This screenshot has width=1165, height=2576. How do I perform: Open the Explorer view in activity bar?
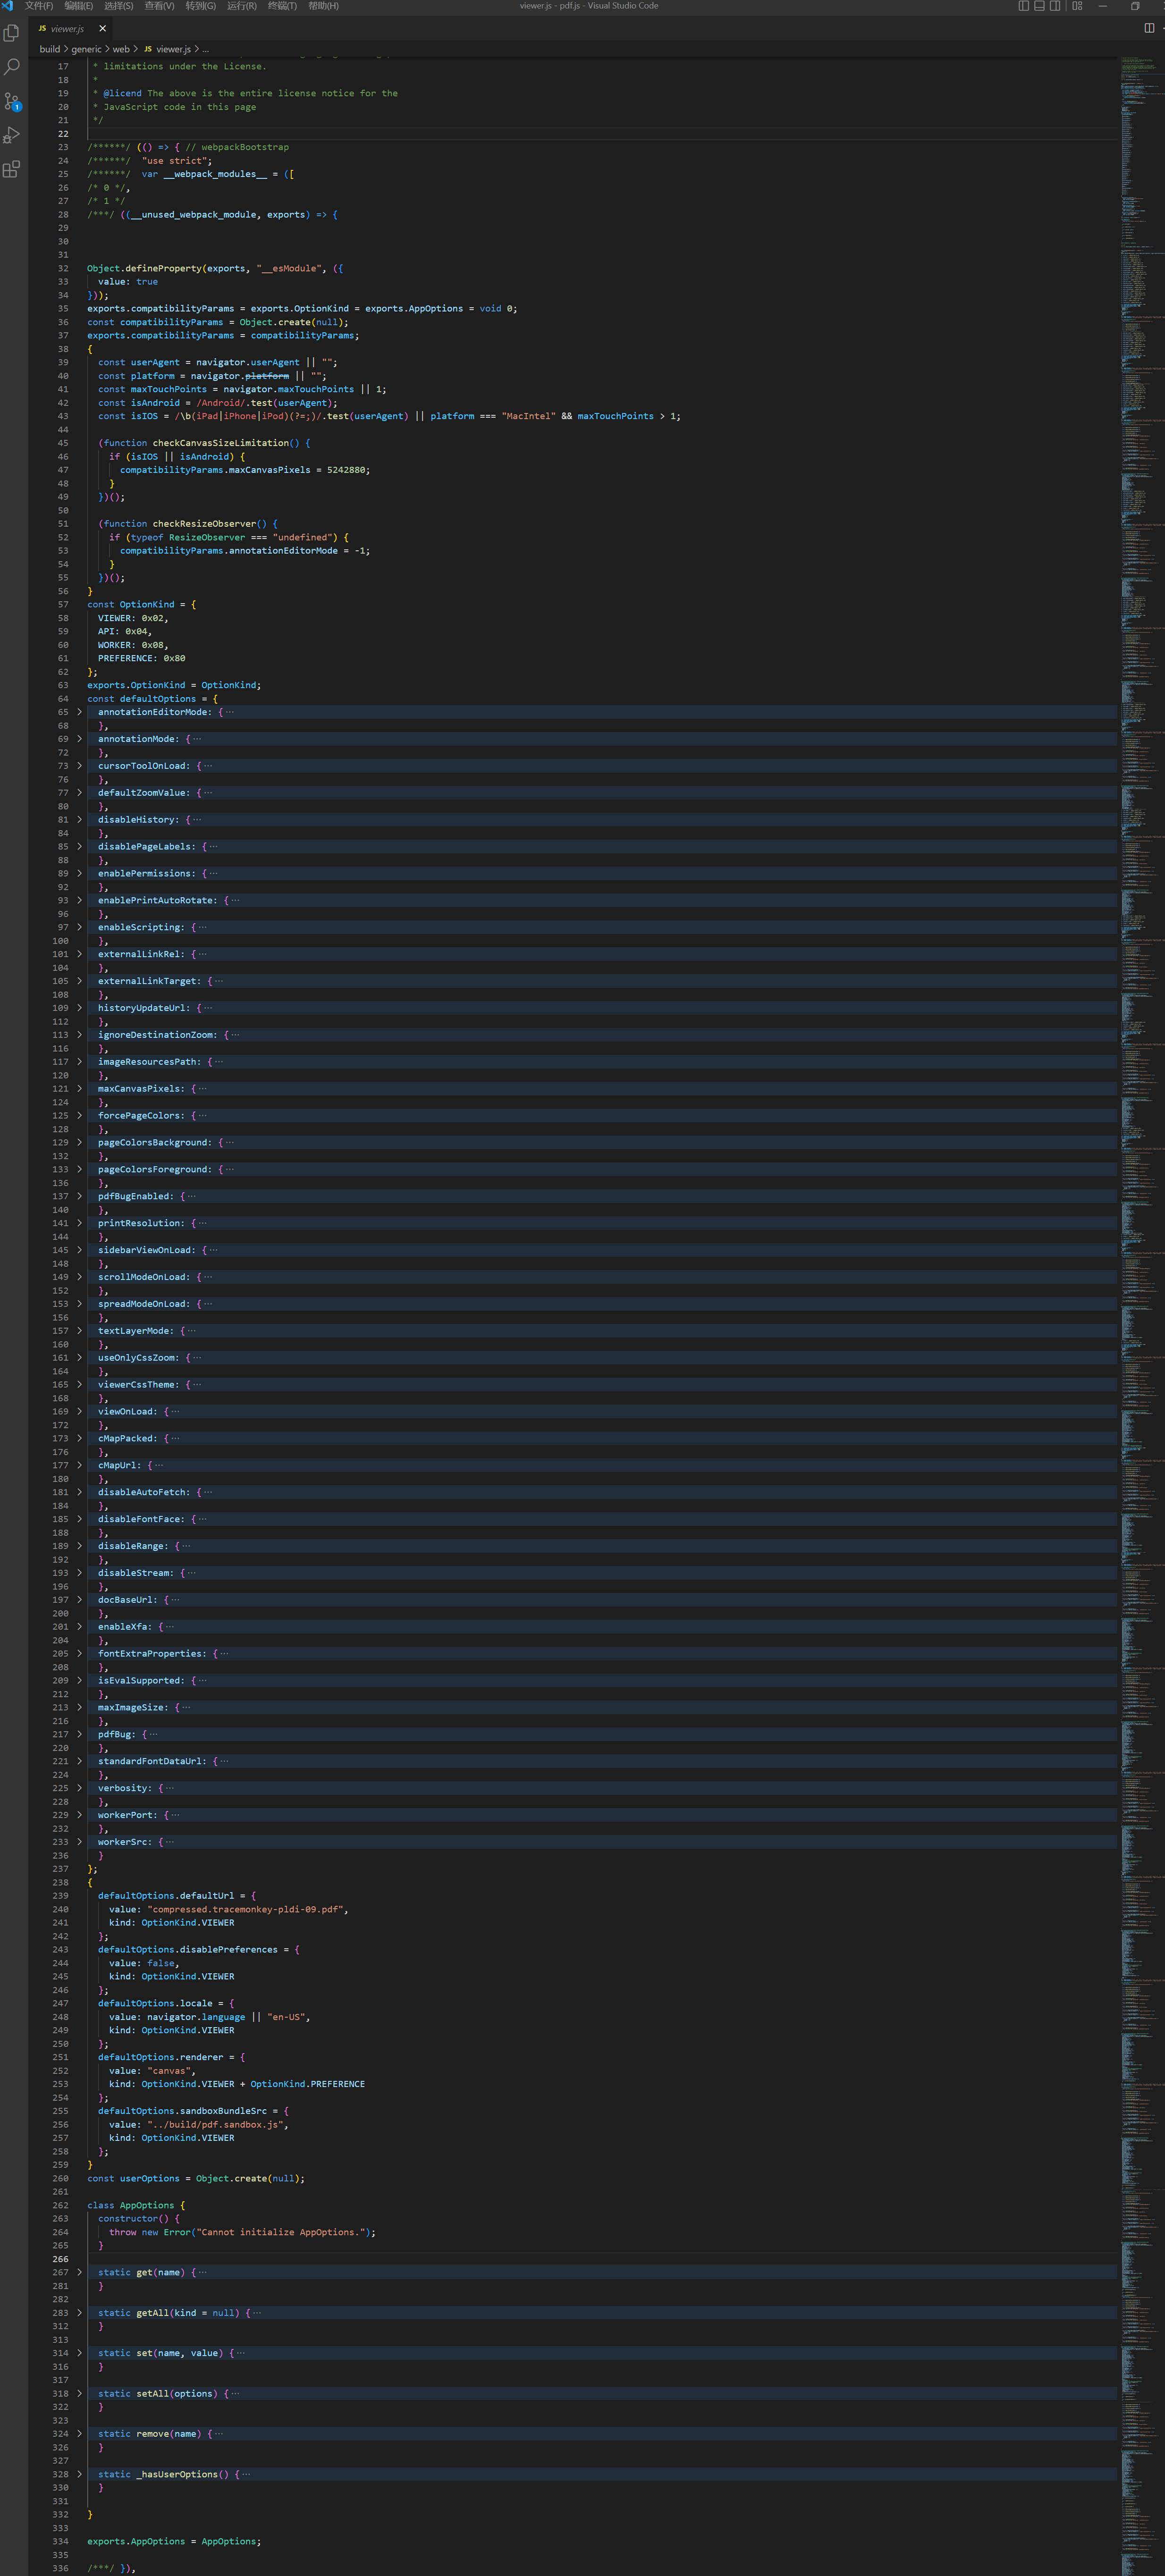(12, 33)
